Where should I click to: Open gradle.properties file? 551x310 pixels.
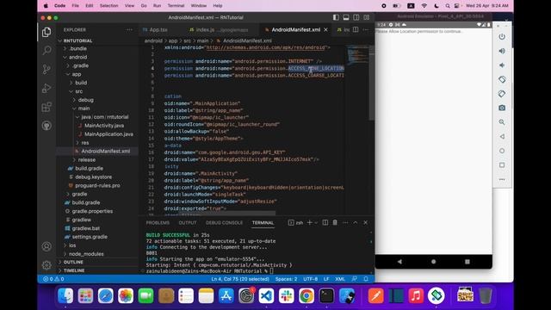coord(92,211)
